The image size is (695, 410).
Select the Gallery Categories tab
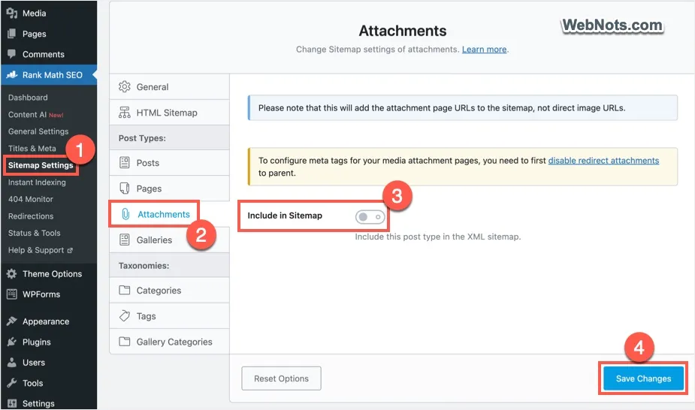click(174, 342)
